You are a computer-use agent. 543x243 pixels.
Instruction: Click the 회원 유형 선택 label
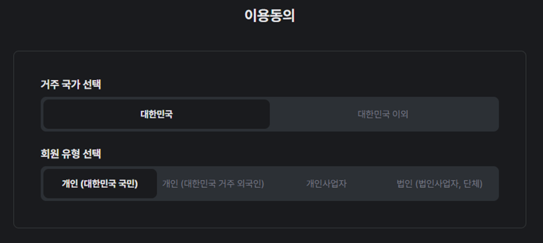(71, 154)
